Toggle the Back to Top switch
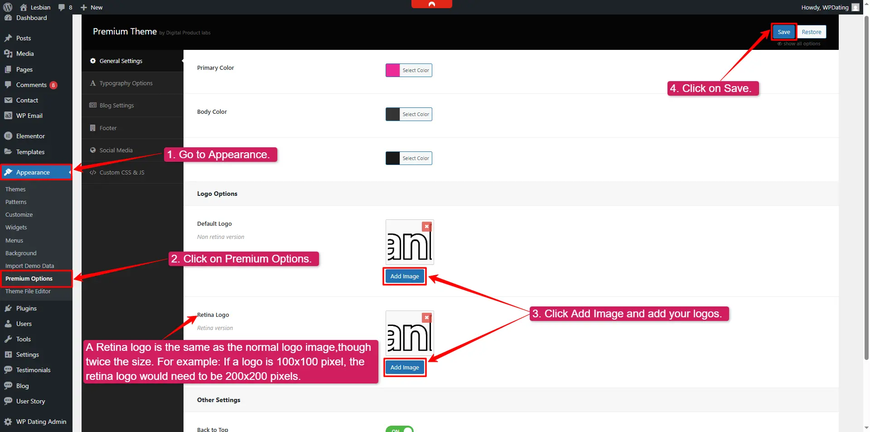Viewport: 870px width, 432px height. (399, 429)
